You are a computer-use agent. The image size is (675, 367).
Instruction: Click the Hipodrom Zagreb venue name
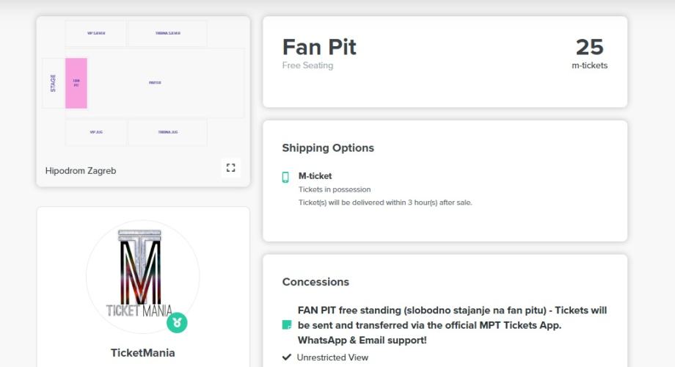point(81,170)
